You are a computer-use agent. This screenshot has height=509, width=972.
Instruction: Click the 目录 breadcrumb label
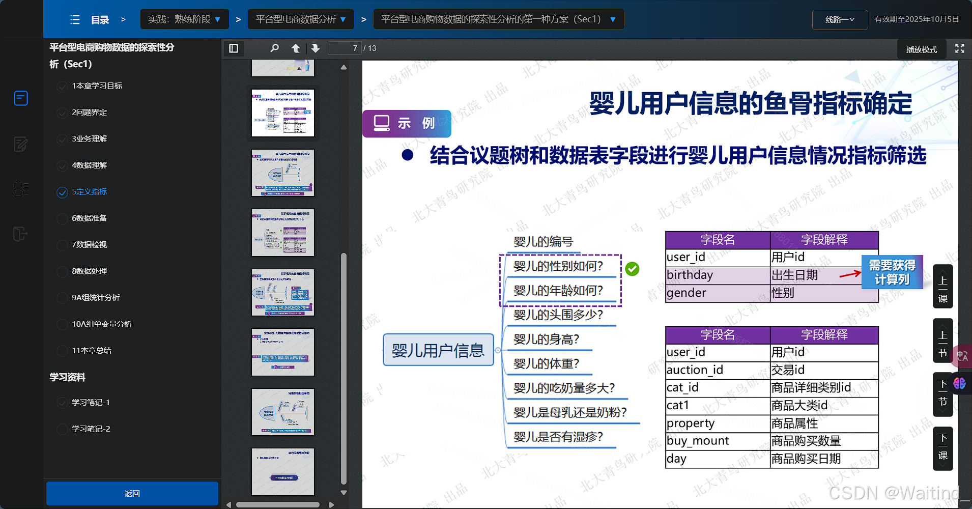click(100, 20)
